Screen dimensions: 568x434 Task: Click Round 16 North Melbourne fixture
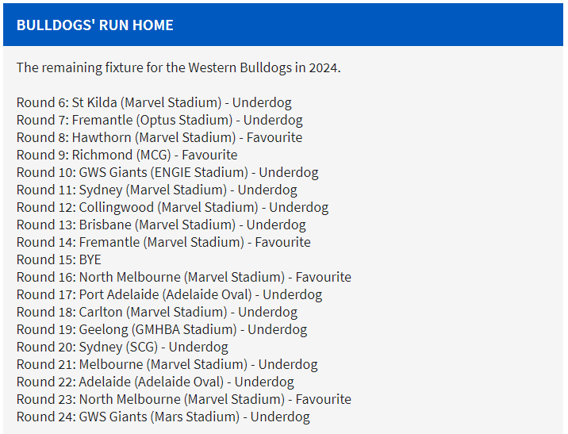coord(184,277)
